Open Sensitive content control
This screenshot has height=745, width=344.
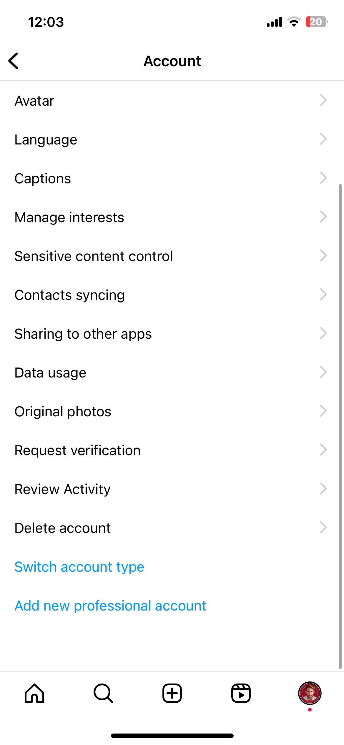tap(94, 256)
